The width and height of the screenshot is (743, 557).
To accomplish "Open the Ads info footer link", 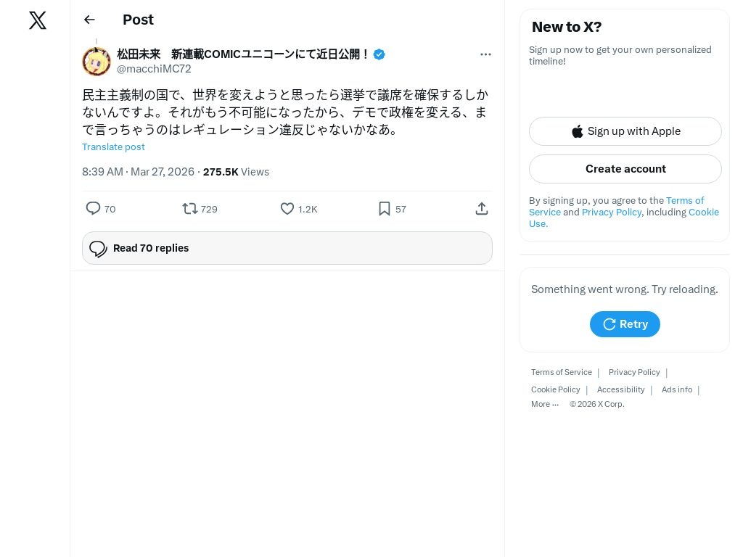I will point(677,389).
